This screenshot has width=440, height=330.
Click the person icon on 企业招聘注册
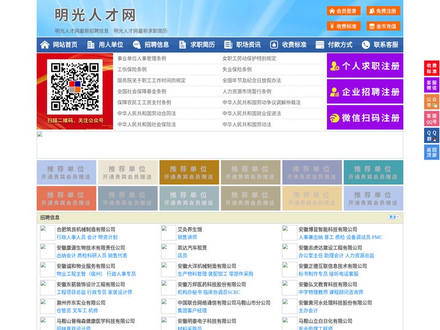coord(334,92)
